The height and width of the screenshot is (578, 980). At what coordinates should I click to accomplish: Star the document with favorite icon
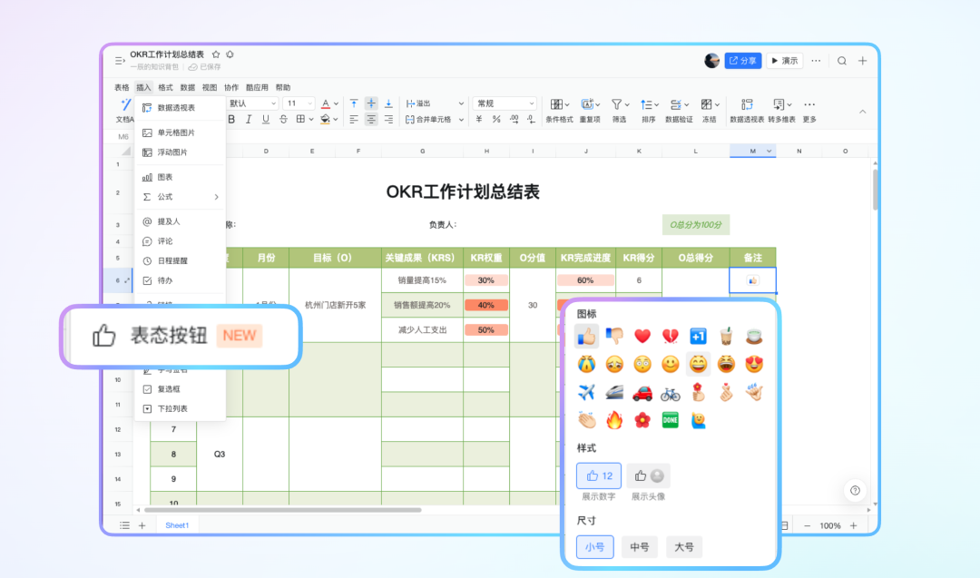pyautogui.click(x=216, y=54)
